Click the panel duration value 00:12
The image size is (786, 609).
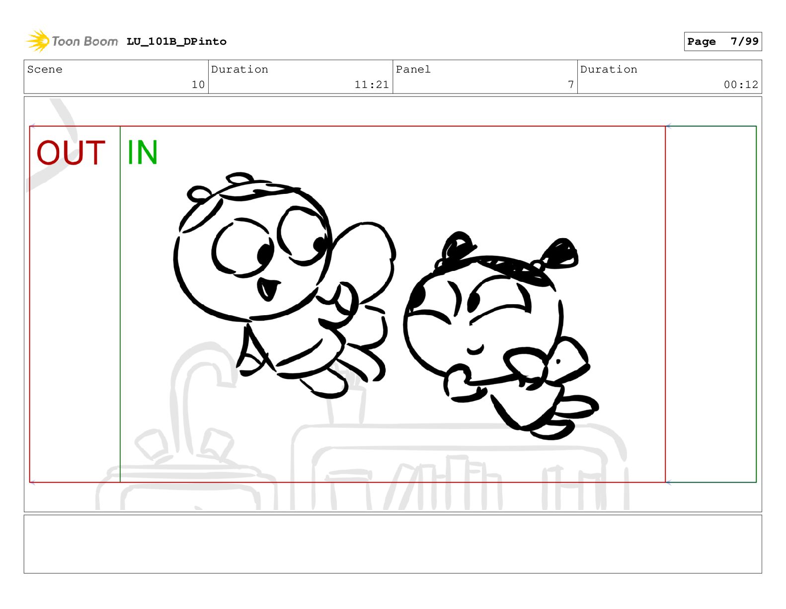(x=741, y=85)
